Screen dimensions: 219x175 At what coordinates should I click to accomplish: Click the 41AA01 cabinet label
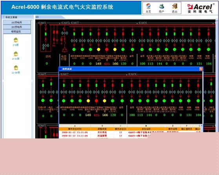pyautogui.click(x=42, y=23)
